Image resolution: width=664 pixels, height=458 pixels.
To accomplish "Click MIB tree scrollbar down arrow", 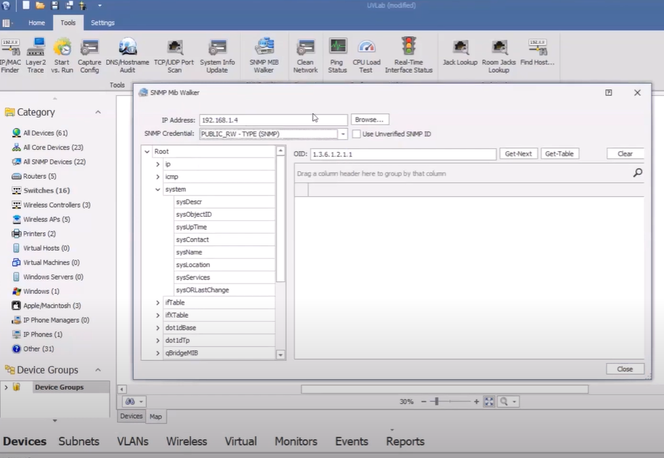I will [281, 355].
